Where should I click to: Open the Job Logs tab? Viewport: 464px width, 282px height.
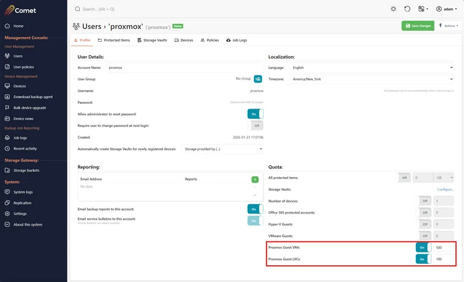[x=236, y=41]
